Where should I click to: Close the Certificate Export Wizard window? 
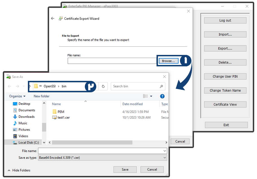(x=188, y=11)
